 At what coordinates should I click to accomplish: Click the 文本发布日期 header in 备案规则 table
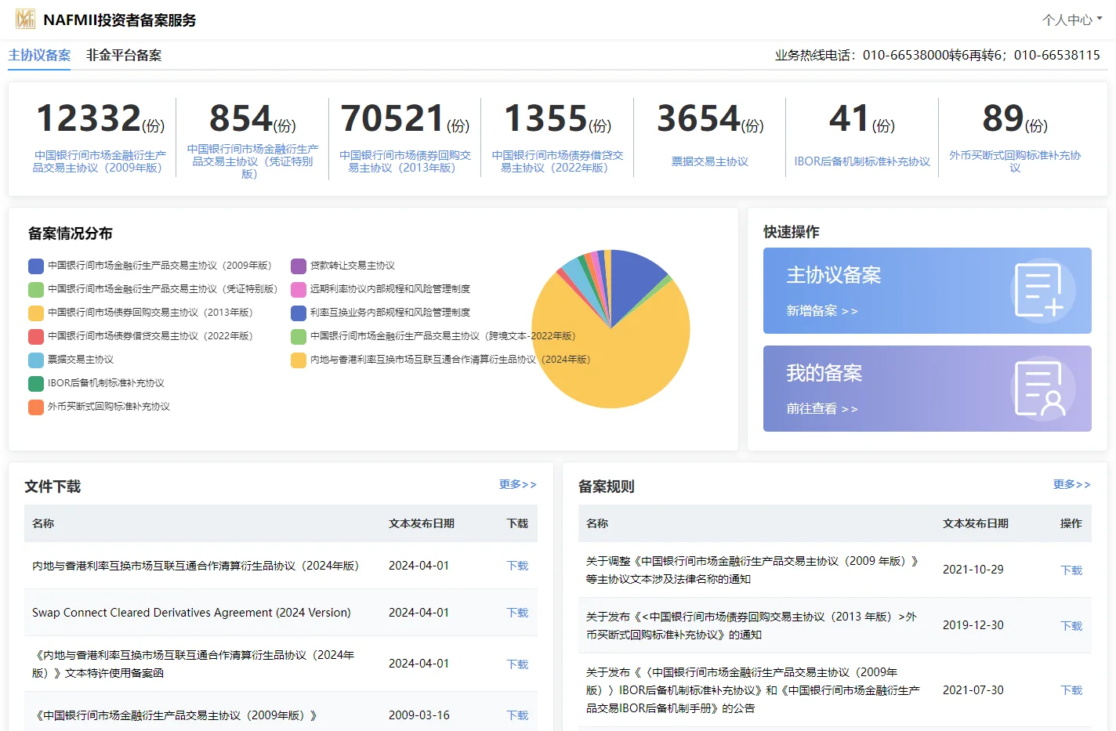click(x=976, y=523)
